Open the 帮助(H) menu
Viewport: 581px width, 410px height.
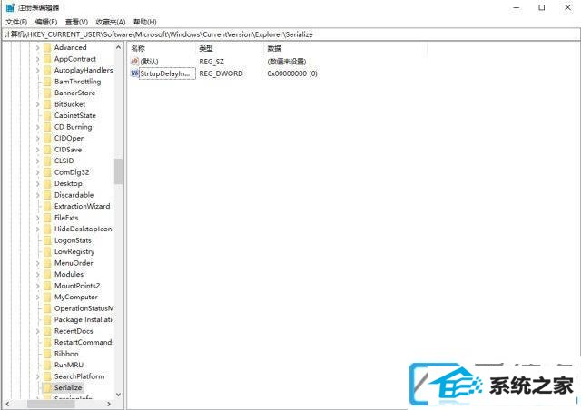[x=145, y=22]
